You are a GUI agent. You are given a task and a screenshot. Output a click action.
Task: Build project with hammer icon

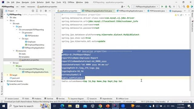[129, 7]
